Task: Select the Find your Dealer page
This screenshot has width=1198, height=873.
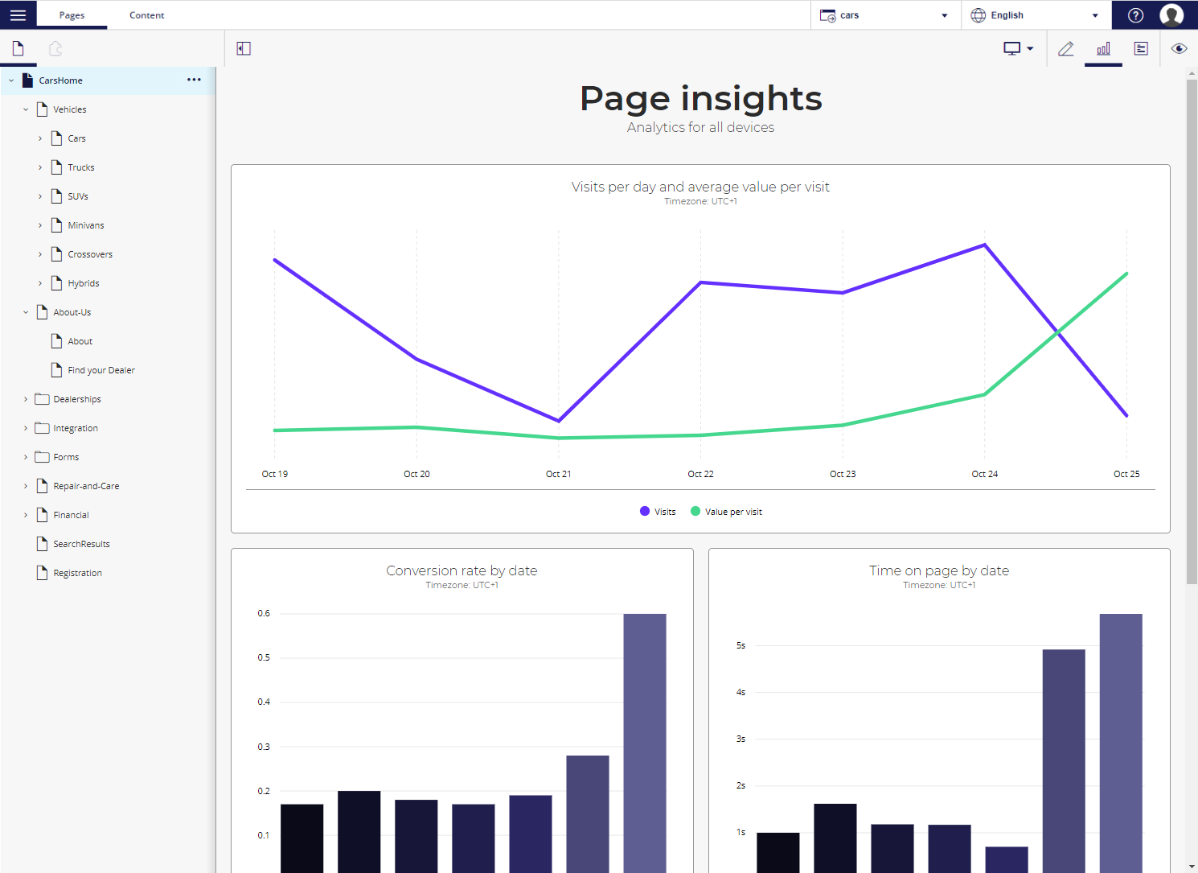Action: (x=101, y=370)
